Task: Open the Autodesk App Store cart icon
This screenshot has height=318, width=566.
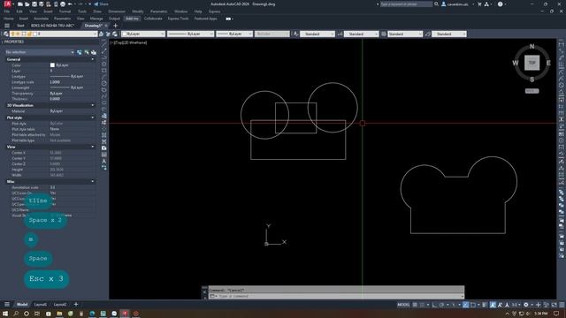Action: [479, 4]
